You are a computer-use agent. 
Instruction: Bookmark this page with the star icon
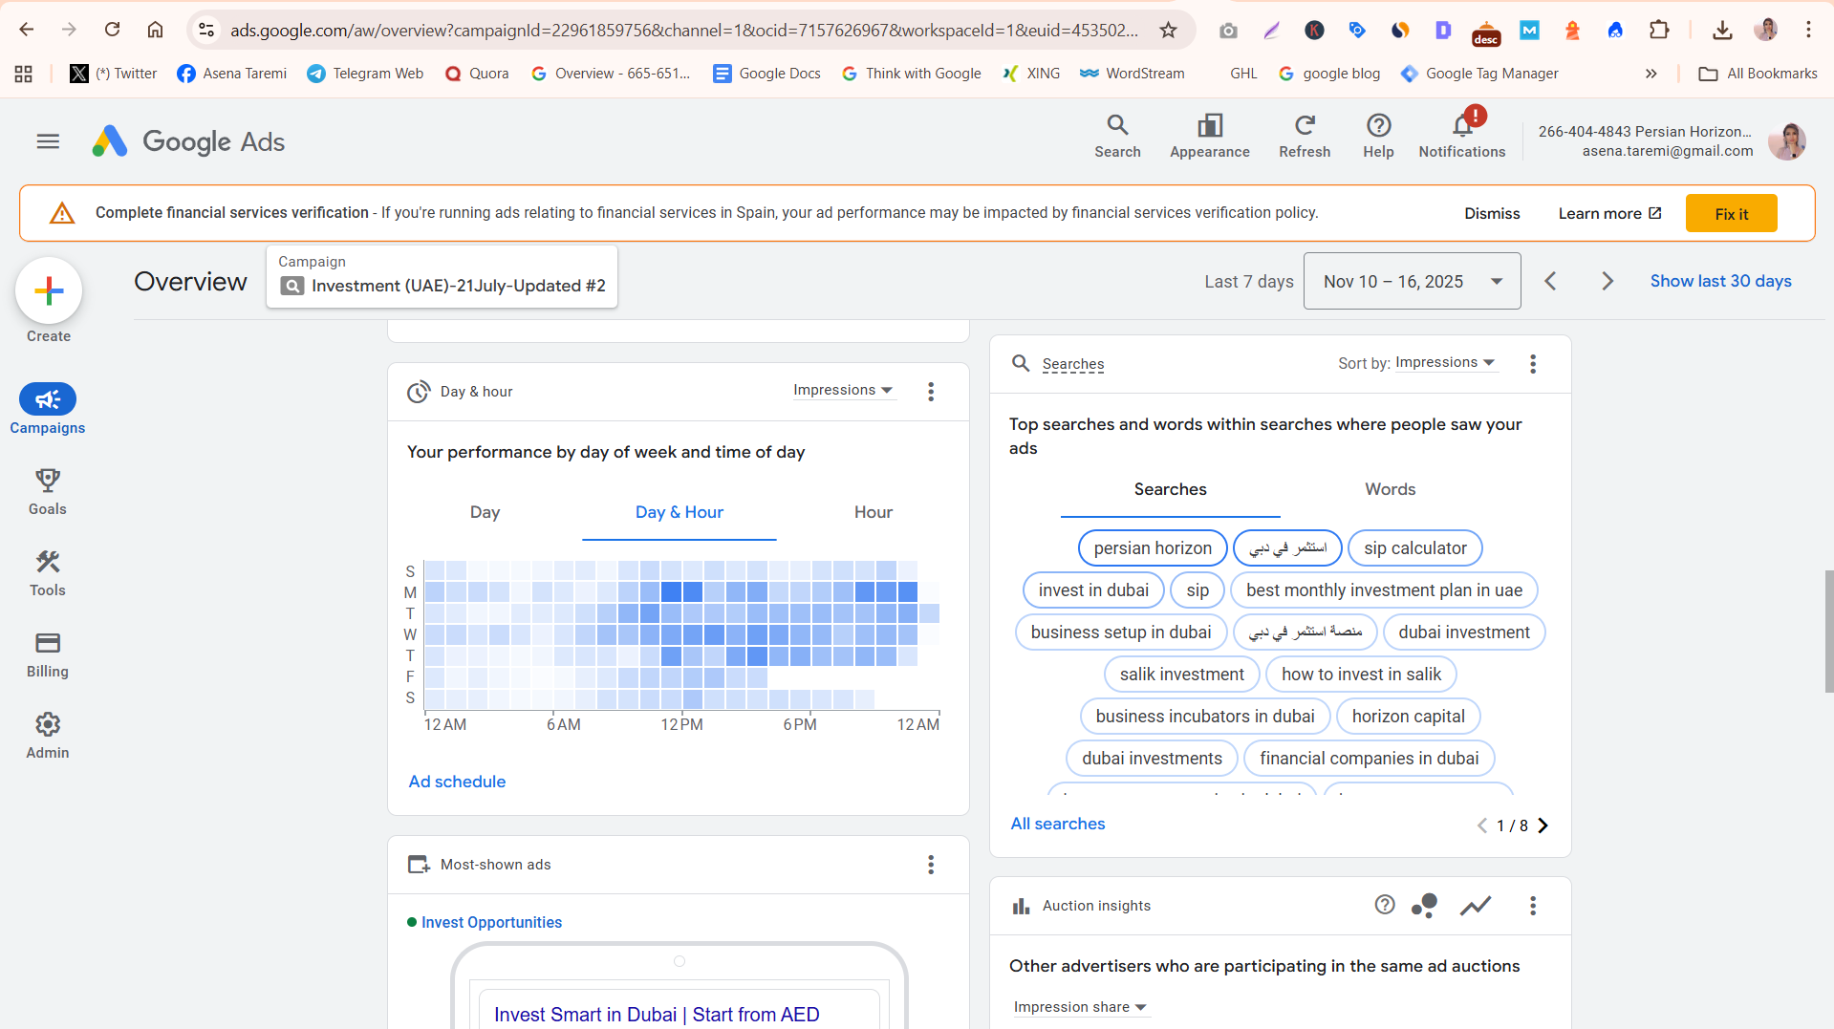coord(1168,30)
